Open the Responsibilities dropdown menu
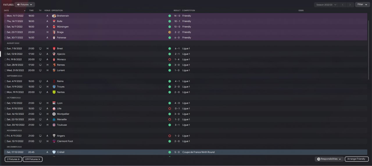 coord(329,159)
